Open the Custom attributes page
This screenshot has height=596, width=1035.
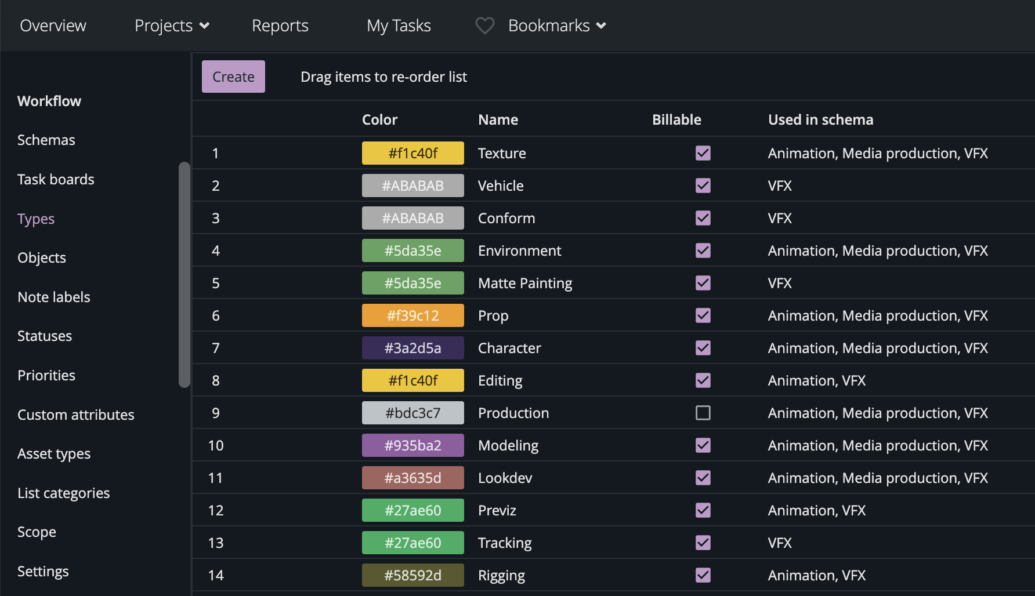(x=76, y=415)
